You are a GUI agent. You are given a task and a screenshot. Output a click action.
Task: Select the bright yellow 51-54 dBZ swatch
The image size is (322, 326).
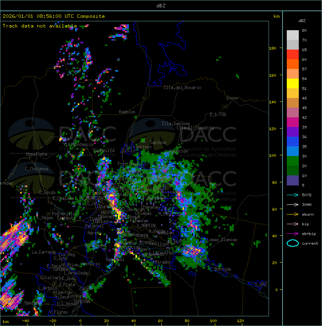[x=293, y=84]
